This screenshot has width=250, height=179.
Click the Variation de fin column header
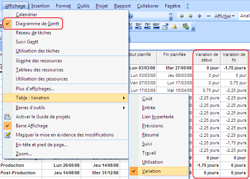pyautogui.click(x=234, y=57)
